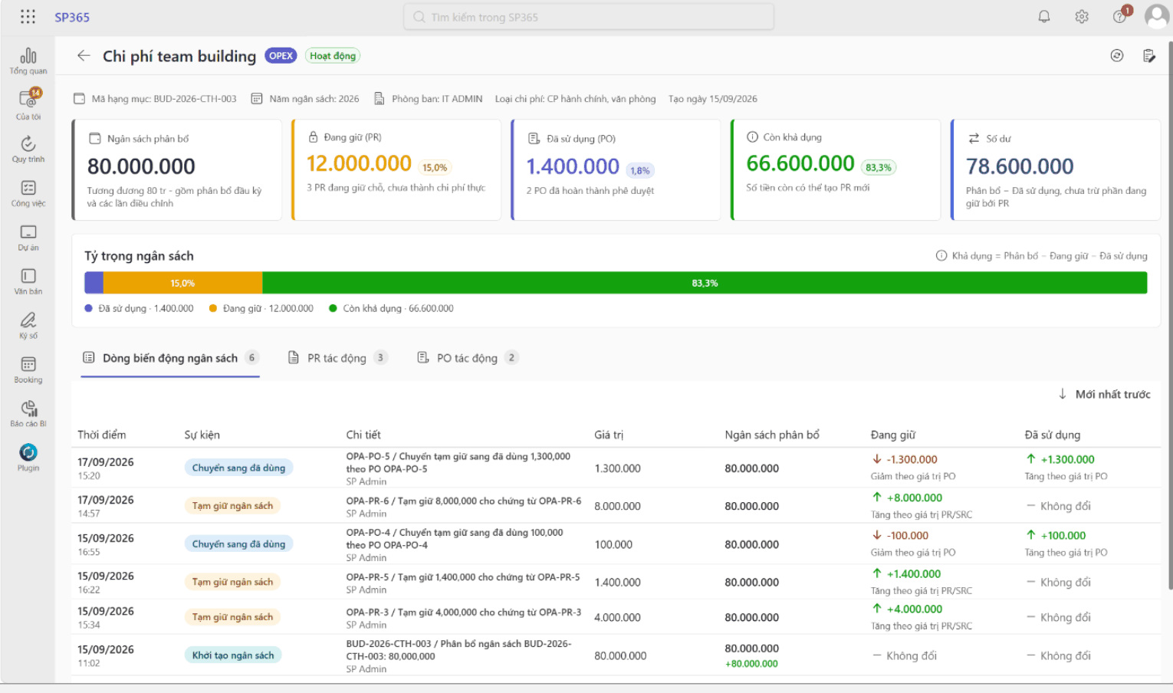Click the +8.000.000 Đang giữ value
The height and width of the screenshot is (693, 1173).
click(x=908, y=498)
